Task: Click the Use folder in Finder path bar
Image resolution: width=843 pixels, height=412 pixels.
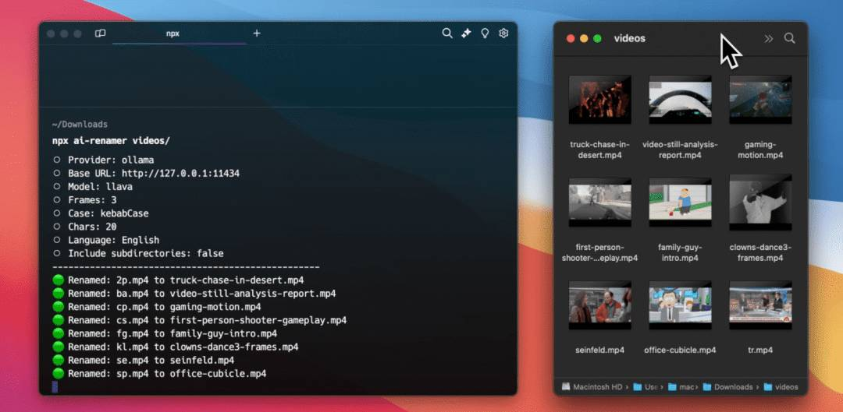Action: pos(646,387)
